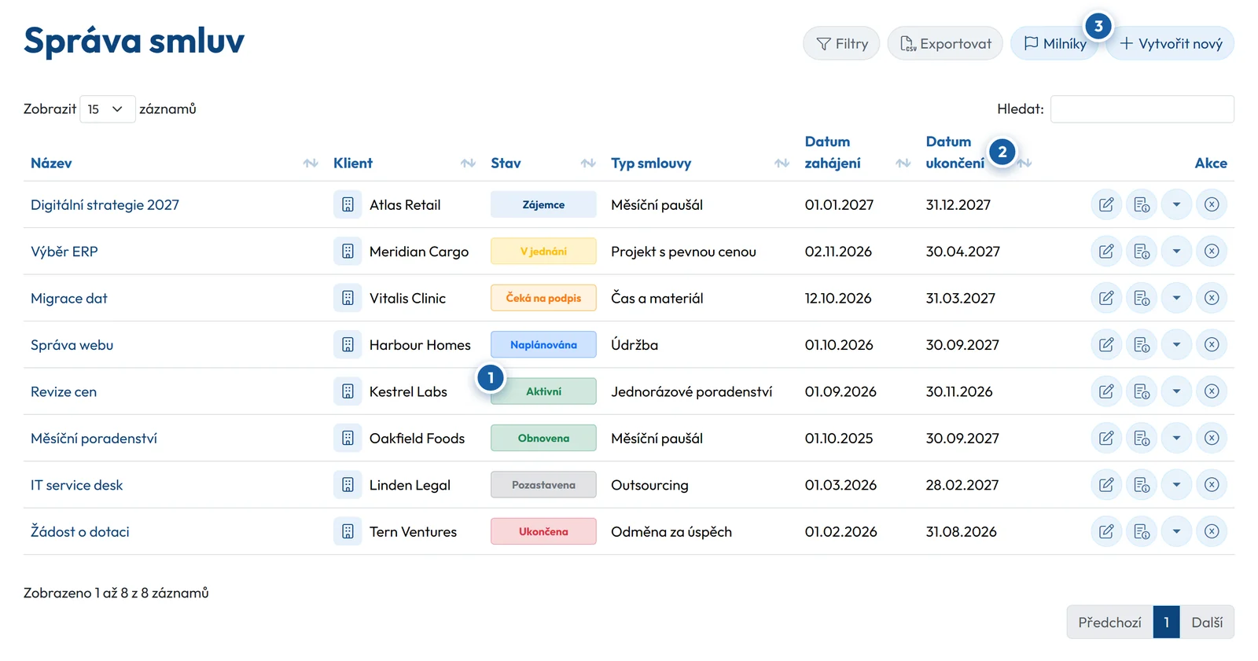Open the records-per-page dropdown showing 15
Viewport: 1258px width, 661px height.
(108, 109)
